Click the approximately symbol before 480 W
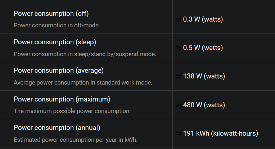The height and width of the screenshot is (149, 275). pyautogui.click(x=179, y=105)
